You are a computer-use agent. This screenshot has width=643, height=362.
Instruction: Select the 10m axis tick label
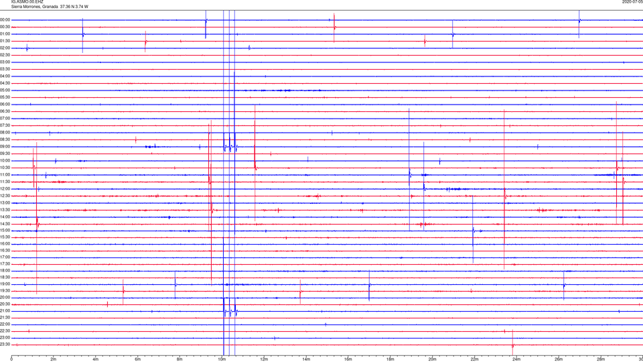pyautogui.click(x=222, y=359)
